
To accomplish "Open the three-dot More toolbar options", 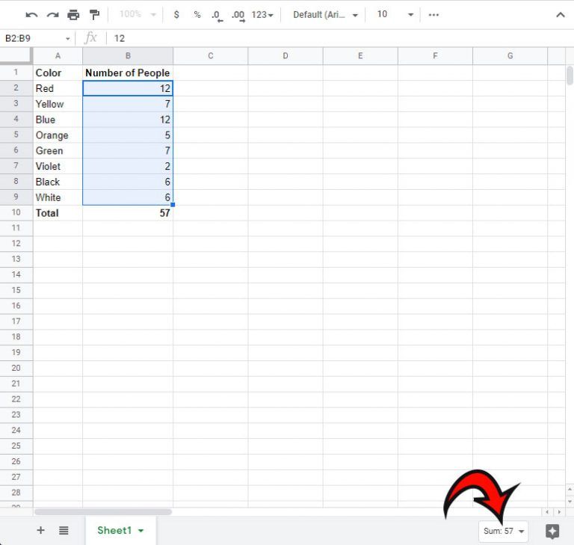I will coord(433,15).
